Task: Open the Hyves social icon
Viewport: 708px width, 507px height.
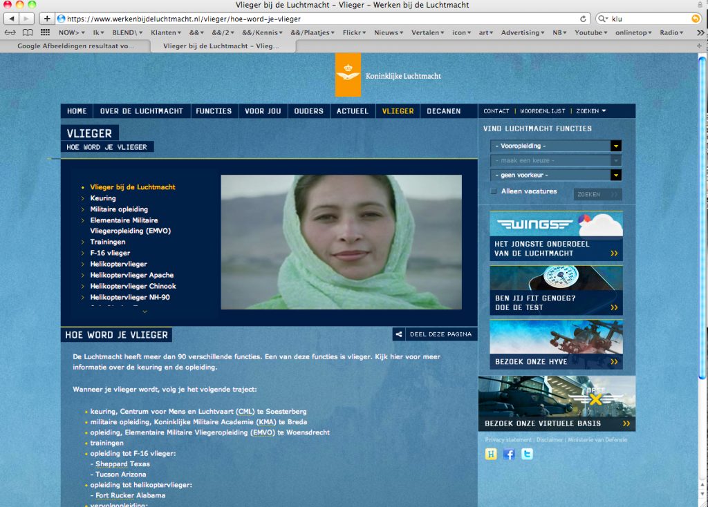Action: (x=491, y=454)
